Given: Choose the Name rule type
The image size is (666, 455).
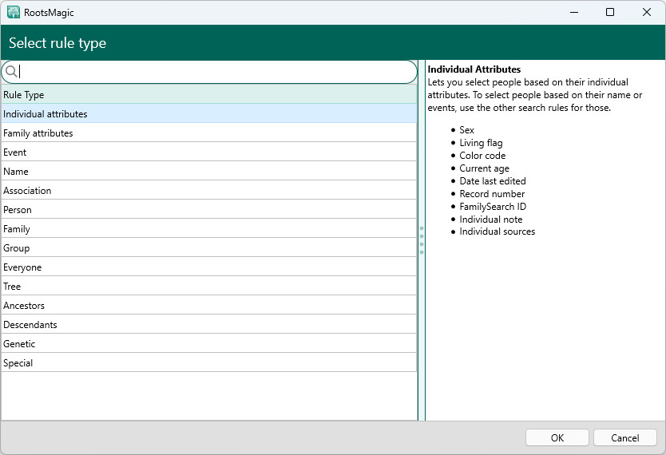Looking at the screenshot, I should coord(209,171).
